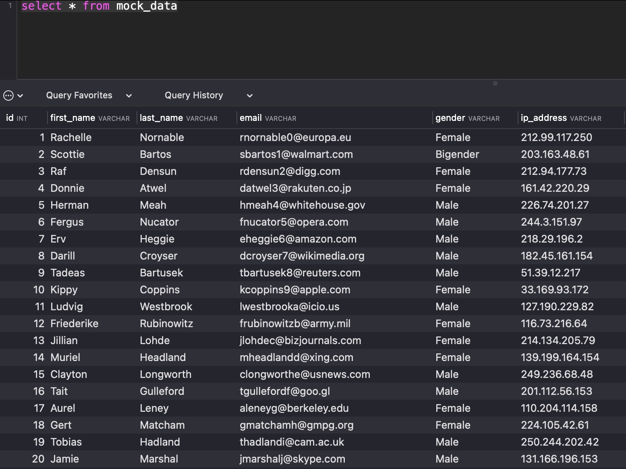
Task: Select the cell 'Fergus'
Action: 67,222
